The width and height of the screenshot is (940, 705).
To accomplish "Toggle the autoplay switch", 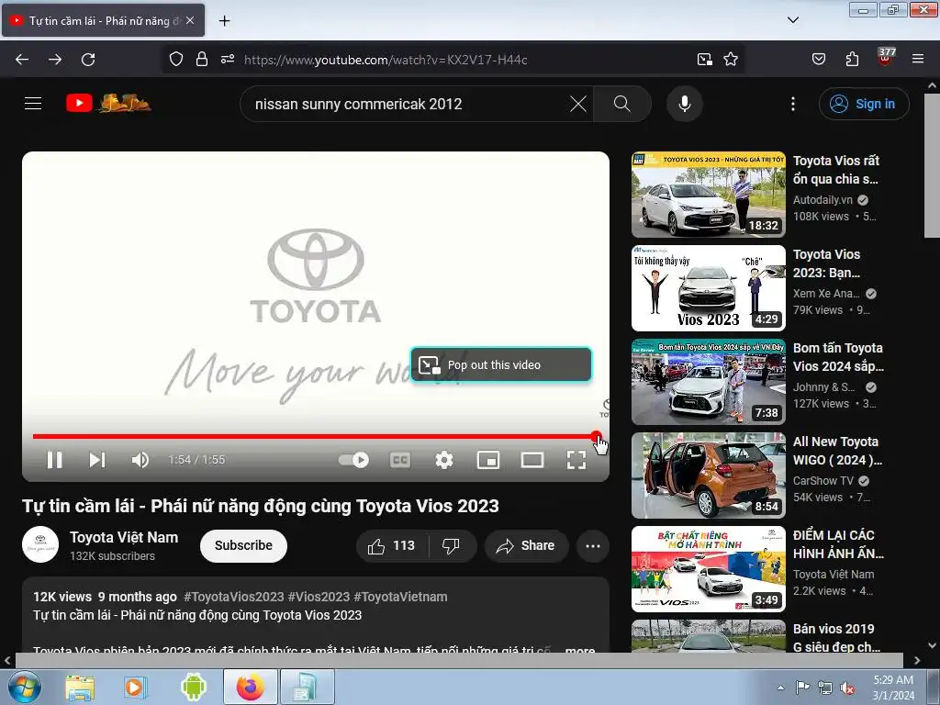I will (x=353, y=460).
